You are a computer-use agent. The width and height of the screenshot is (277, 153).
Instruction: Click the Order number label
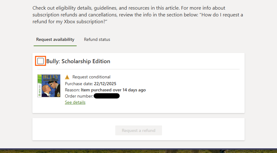(x=79, y=96)
